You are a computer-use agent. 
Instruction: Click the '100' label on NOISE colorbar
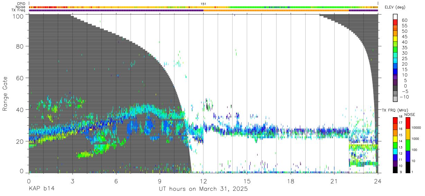coord(414,150)
